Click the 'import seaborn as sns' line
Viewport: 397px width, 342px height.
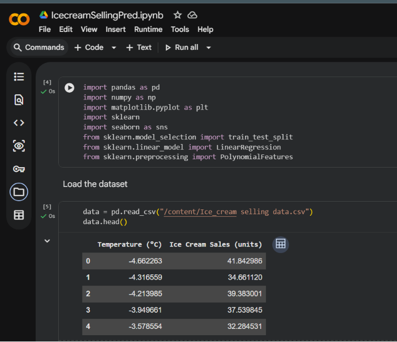(125, 127)
